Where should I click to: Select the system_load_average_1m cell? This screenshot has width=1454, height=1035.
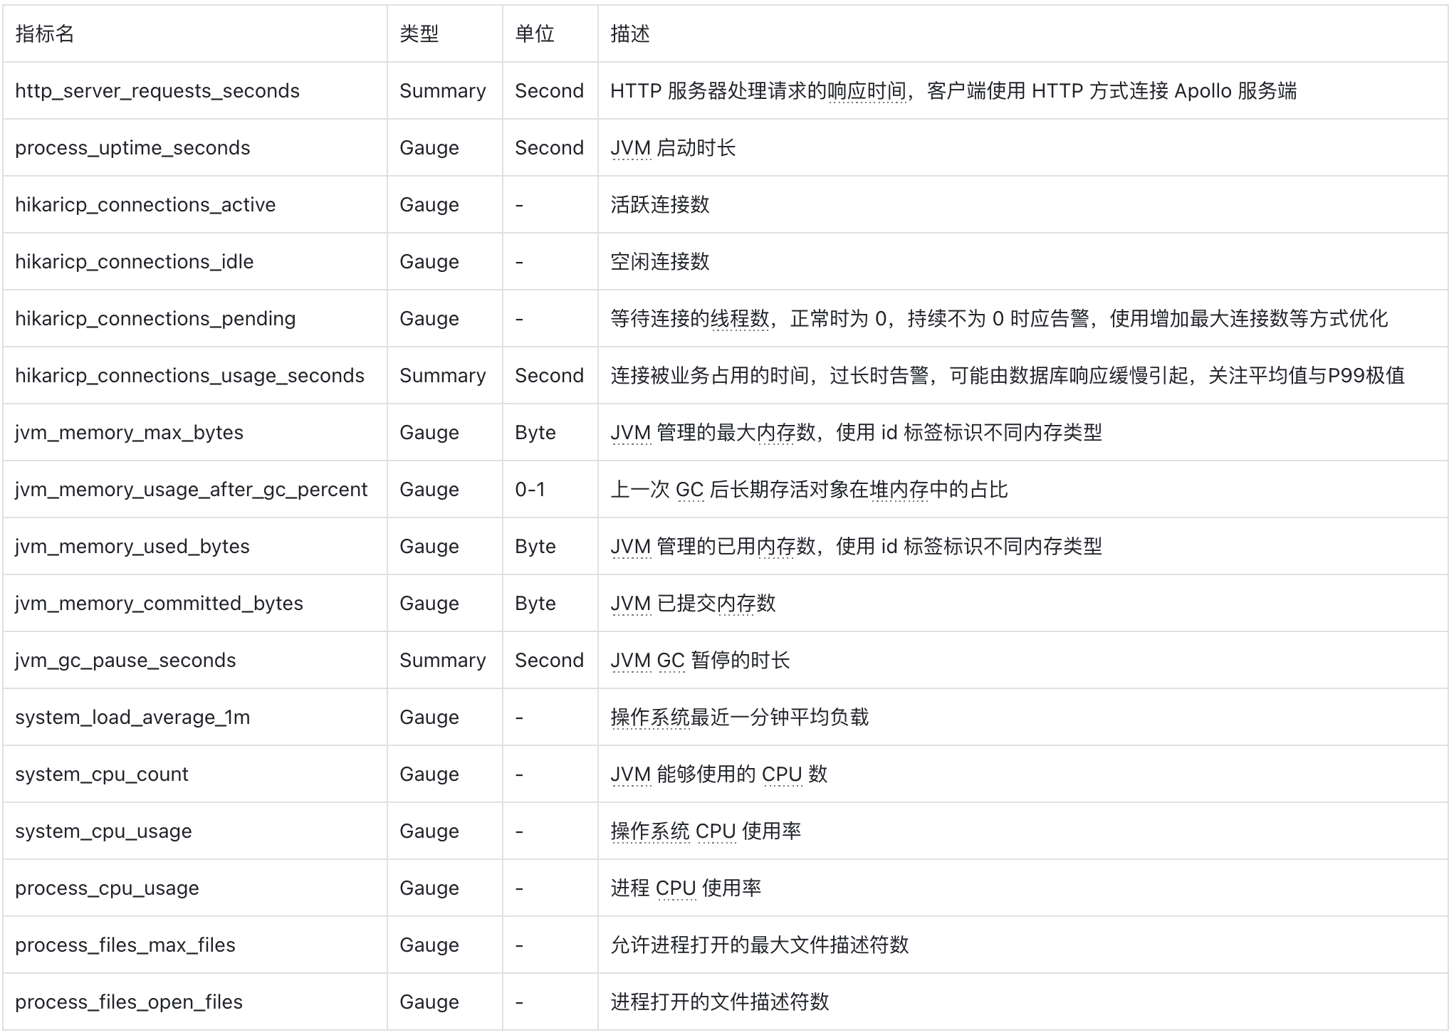coord(132,718)
